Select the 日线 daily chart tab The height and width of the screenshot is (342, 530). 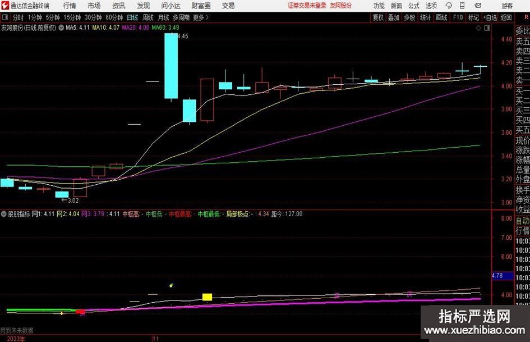132,17
